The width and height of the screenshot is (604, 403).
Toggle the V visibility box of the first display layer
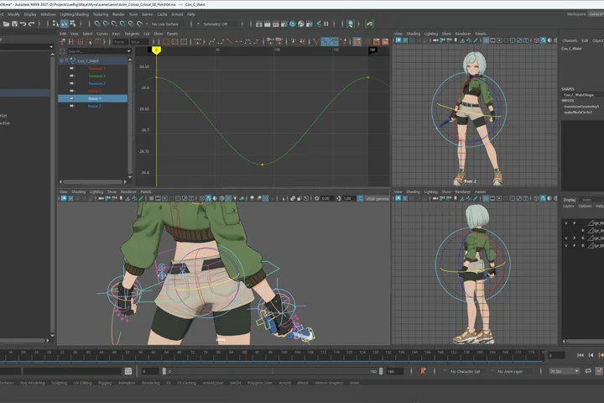coord(566,222)
